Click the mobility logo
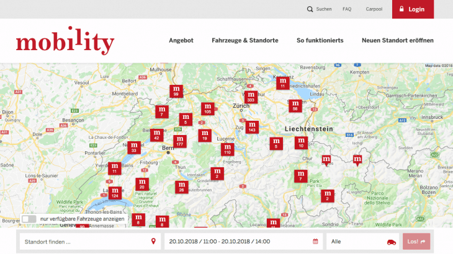Screen dimensions: 453x254 tap(65, 41)
